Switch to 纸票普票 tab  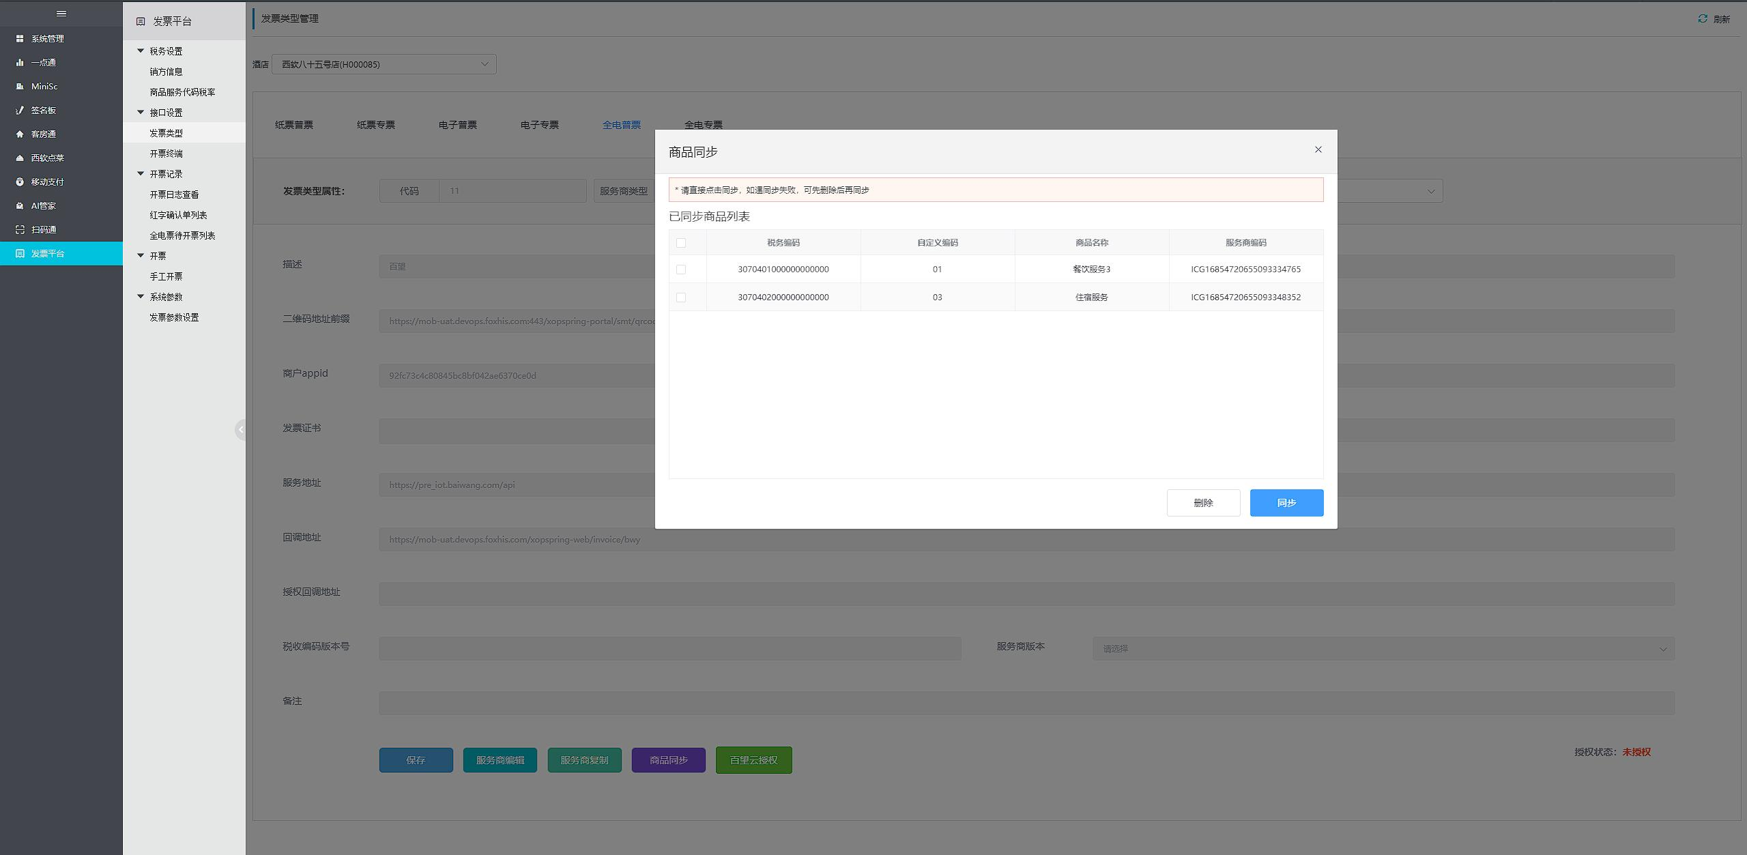pyautogui.click(x=294, y=125)
